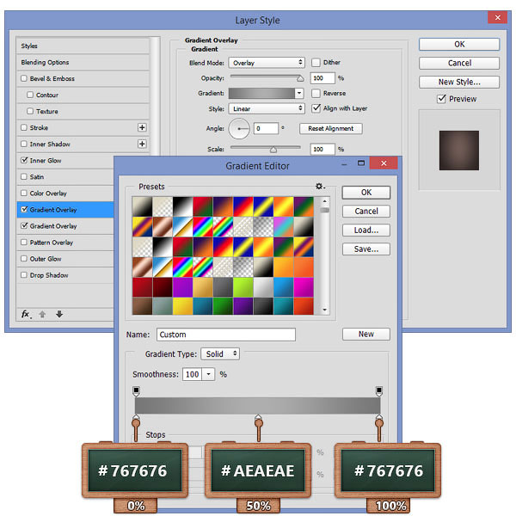Click the presets scrollbar up arrow
The image size is (516, 516).
(x=325, y=201)
